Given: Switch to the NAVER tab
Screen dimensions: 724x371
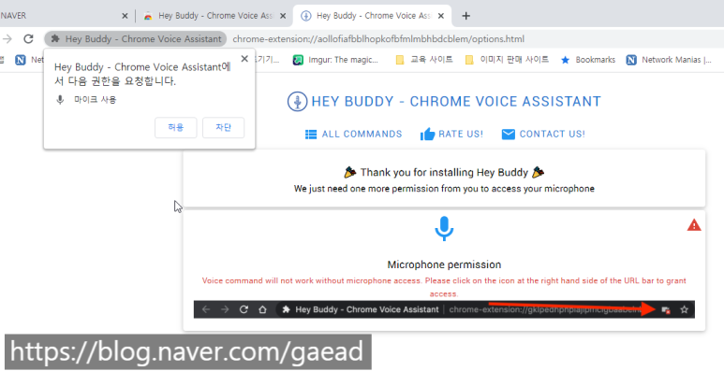Looking at the screenshot, I should click(60, 16).
